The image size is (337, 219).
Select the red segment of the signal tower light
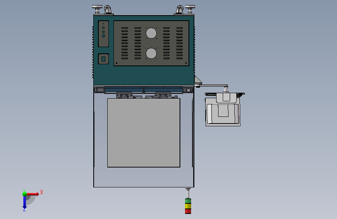(188, 211)
